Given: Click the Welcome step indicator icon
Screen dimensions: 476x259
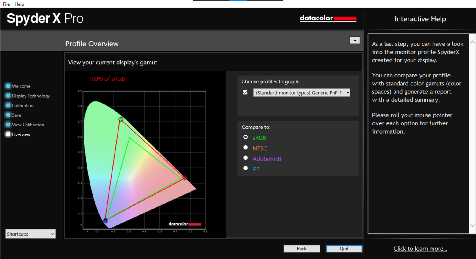Looking at the screenshot, I should click(x=8, y=86).
